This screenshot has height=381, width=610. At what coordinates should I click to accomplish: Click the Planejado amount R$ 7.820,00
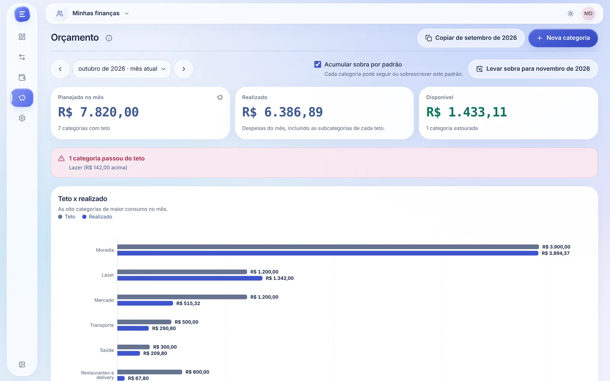tap(98, 112)
